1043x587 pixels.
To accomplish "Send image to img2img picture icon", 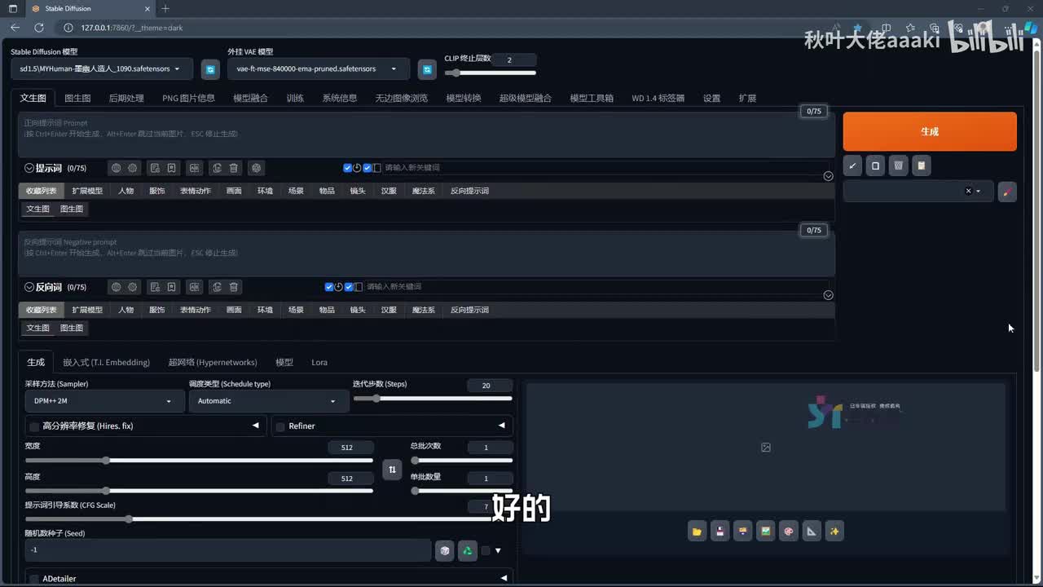I will click(x=765, y=532).
